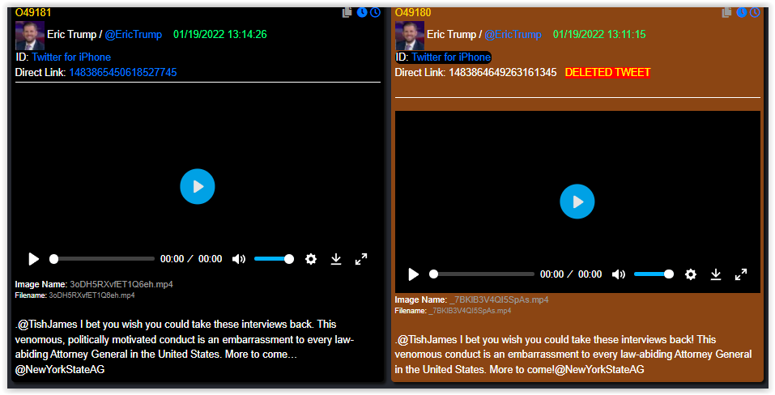The width and height of the screenshot is (775, 395).
Task: Adjust the volume slider on the O49181 video
Action: [x=274, y=259]
